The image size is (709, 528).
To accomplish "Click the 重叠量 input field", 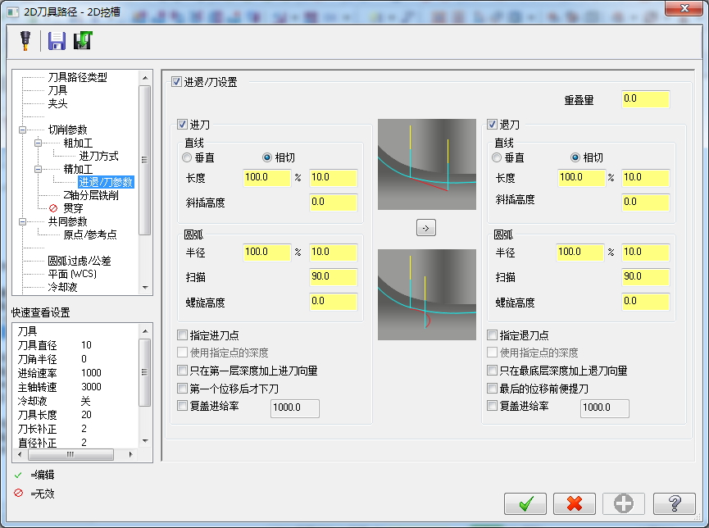I will (x=645, y=98).
